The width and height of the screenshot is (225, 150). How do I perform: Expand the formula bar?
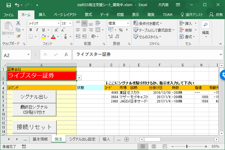tap(221, 54)
